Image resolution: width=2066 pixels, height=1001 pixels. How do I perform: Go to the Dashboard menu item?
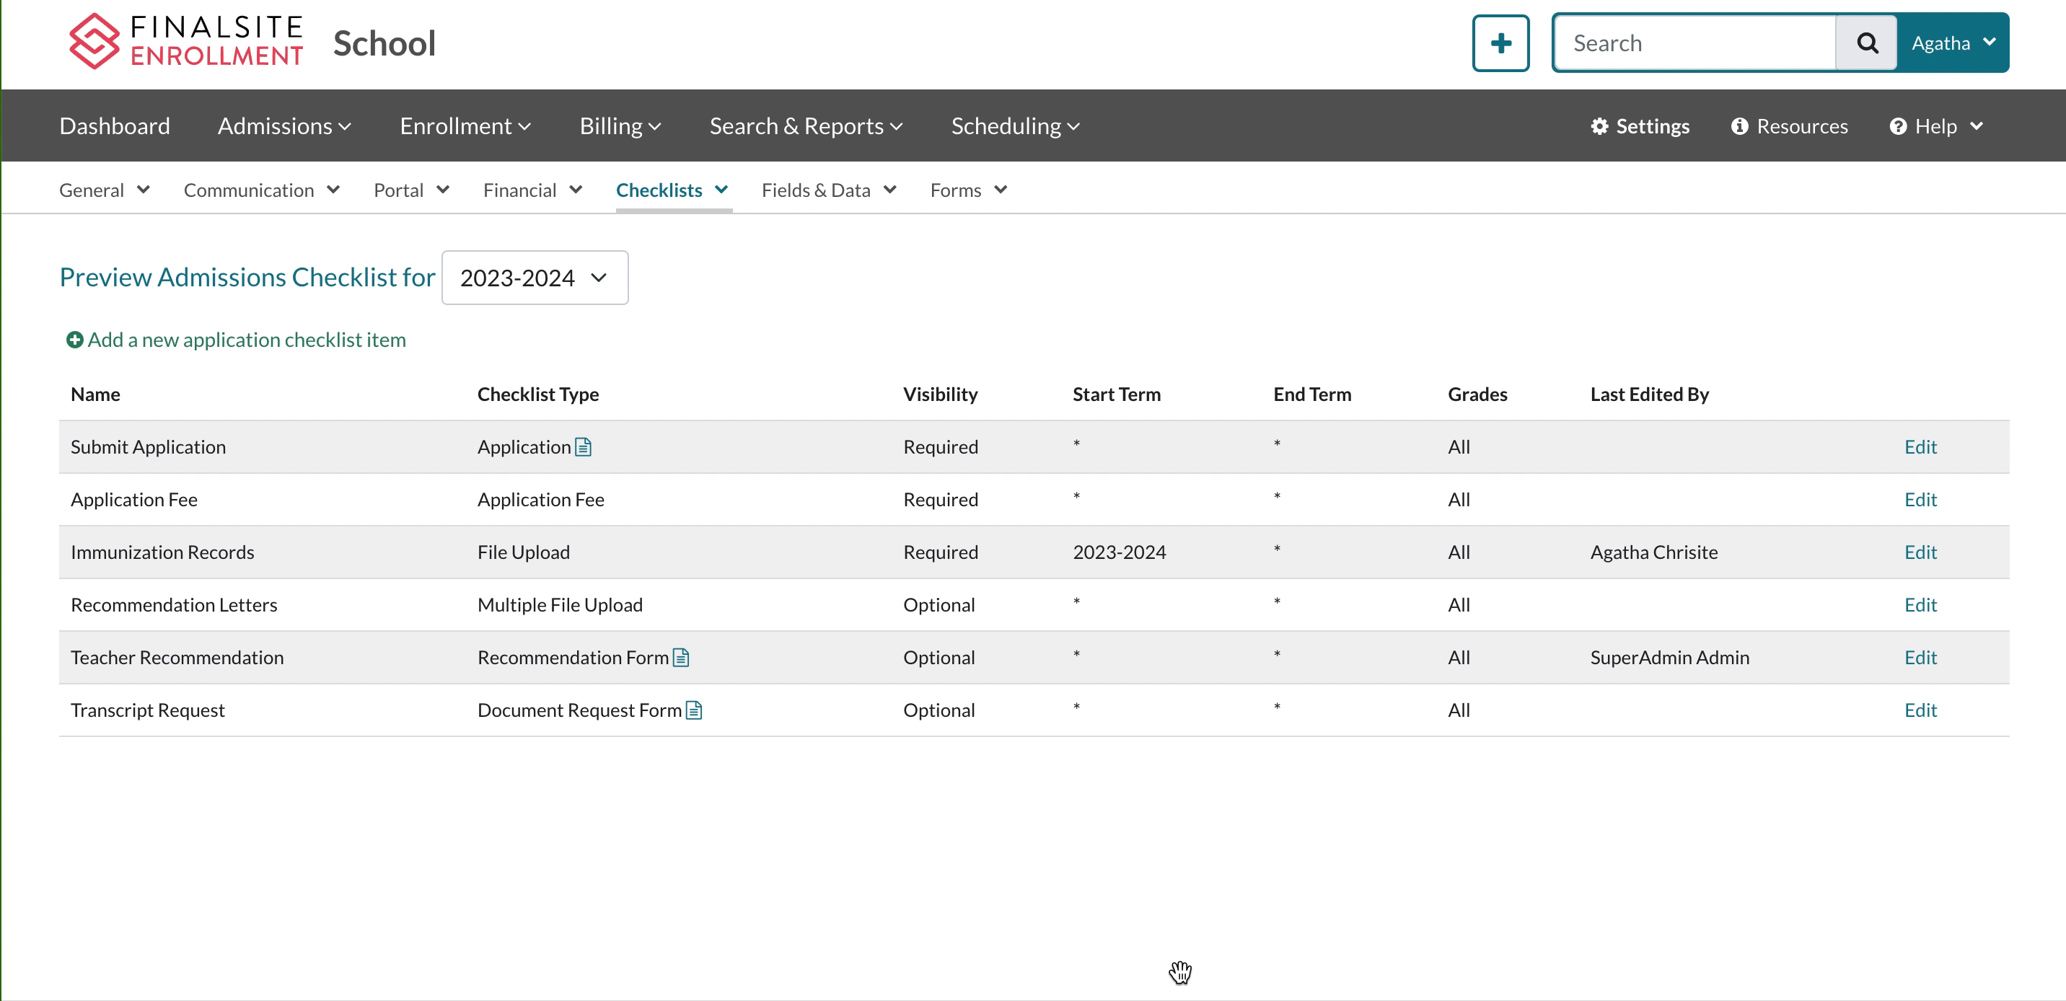point(115,126)
